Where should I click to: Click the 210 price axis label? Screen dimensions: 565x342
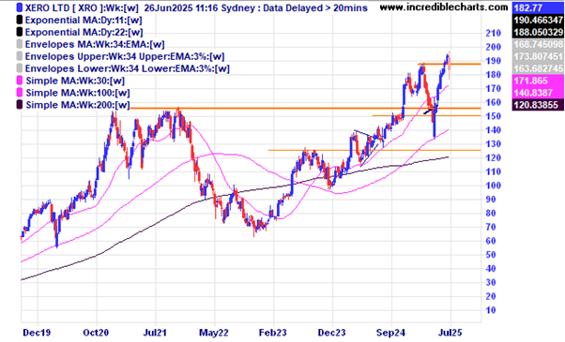(x=494, y=33)
